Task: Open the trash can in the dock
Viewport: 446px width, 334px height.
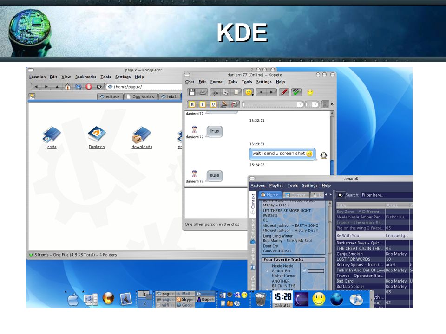Action: tap(260, 299)
